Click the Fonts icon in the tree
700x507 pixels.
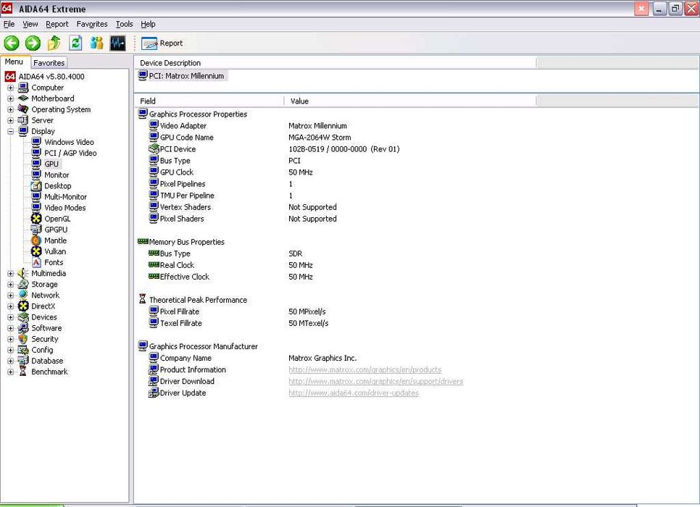(36, 262)
